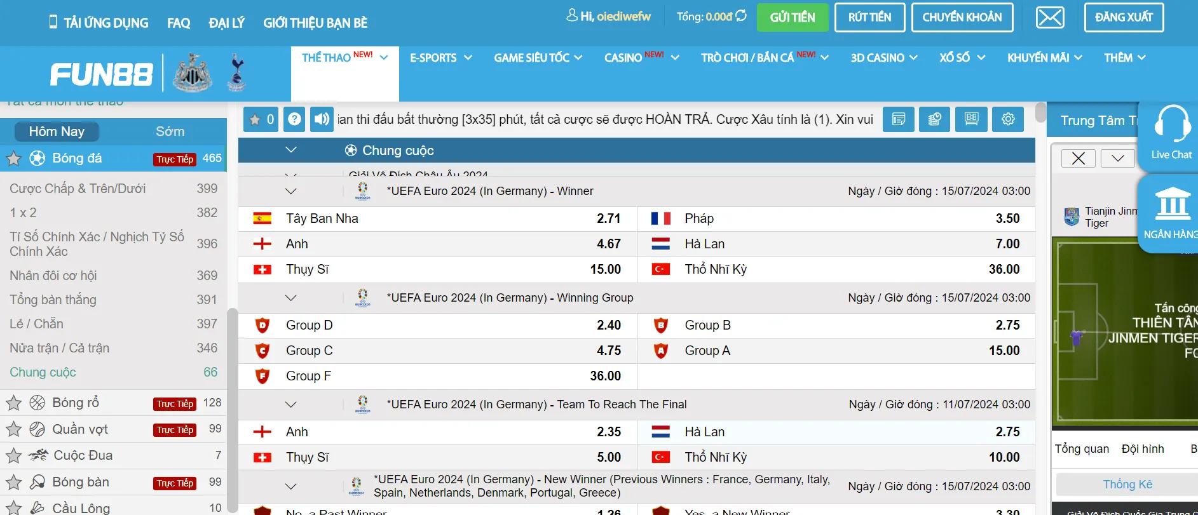Image resolution: width=1198 pixels, height=515 pixels.
Task: Collapse the UEFA Euro 2024 Winner section
Action: 291,191
